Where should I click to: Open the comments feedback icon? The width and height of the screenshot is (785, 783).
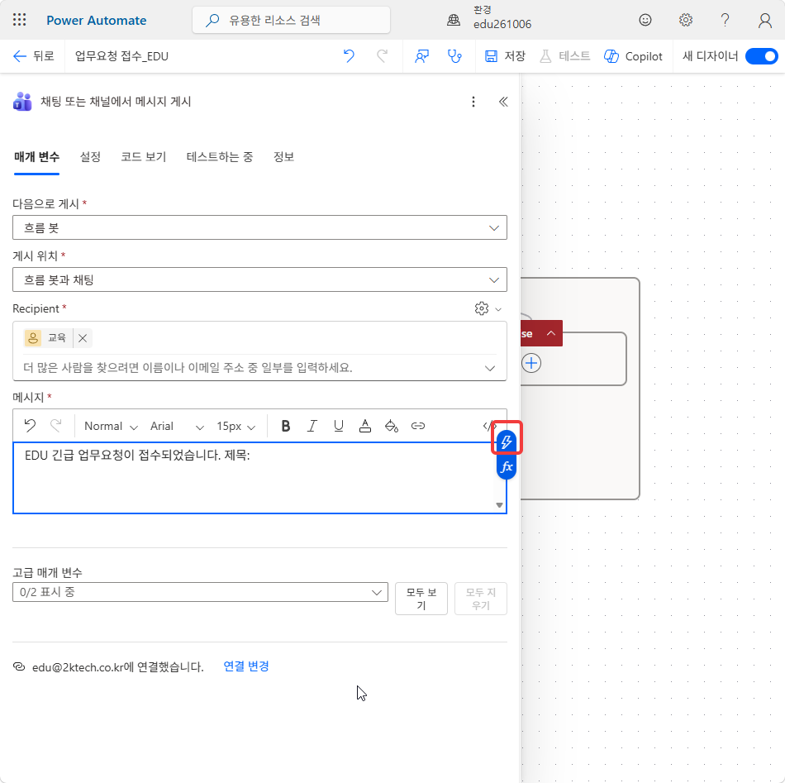pos(421,56)
